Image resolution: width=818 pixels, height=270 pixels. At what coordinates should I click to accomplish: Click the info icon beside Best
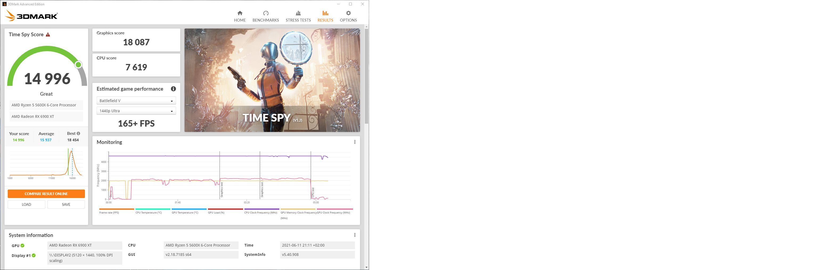[x=79, y=134]
